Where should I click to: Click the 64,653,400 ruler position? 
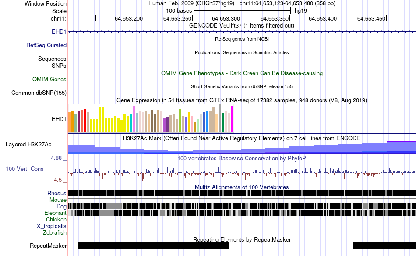[323, 18]
